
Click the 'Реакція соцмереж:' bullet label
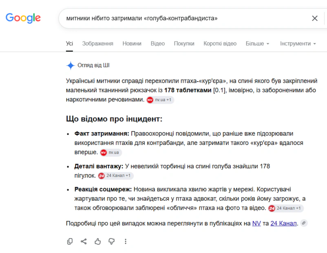coord(103,189)
